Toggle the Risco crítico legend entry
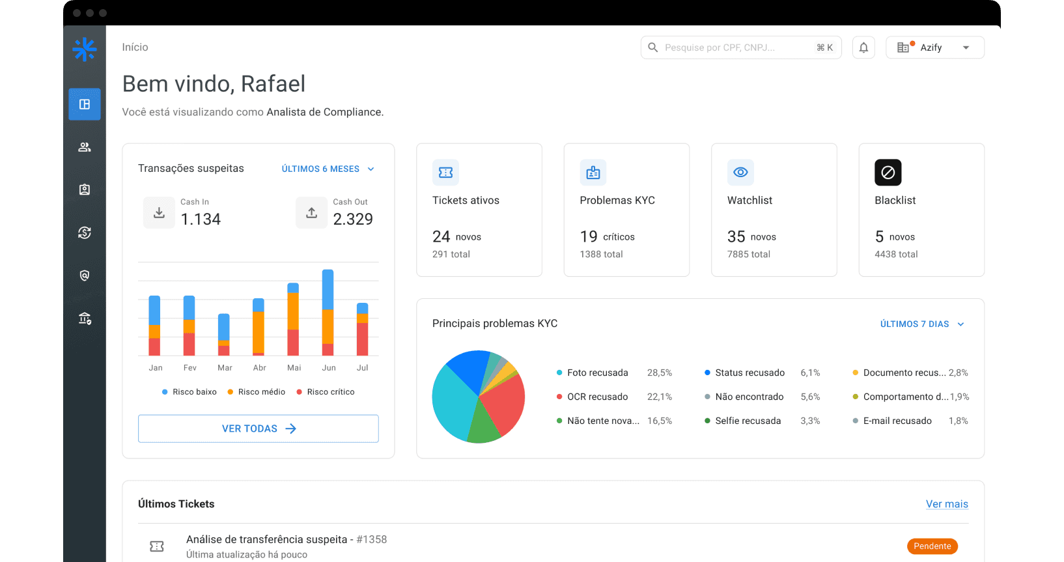 pyautogui.click(x=326, y=392)
